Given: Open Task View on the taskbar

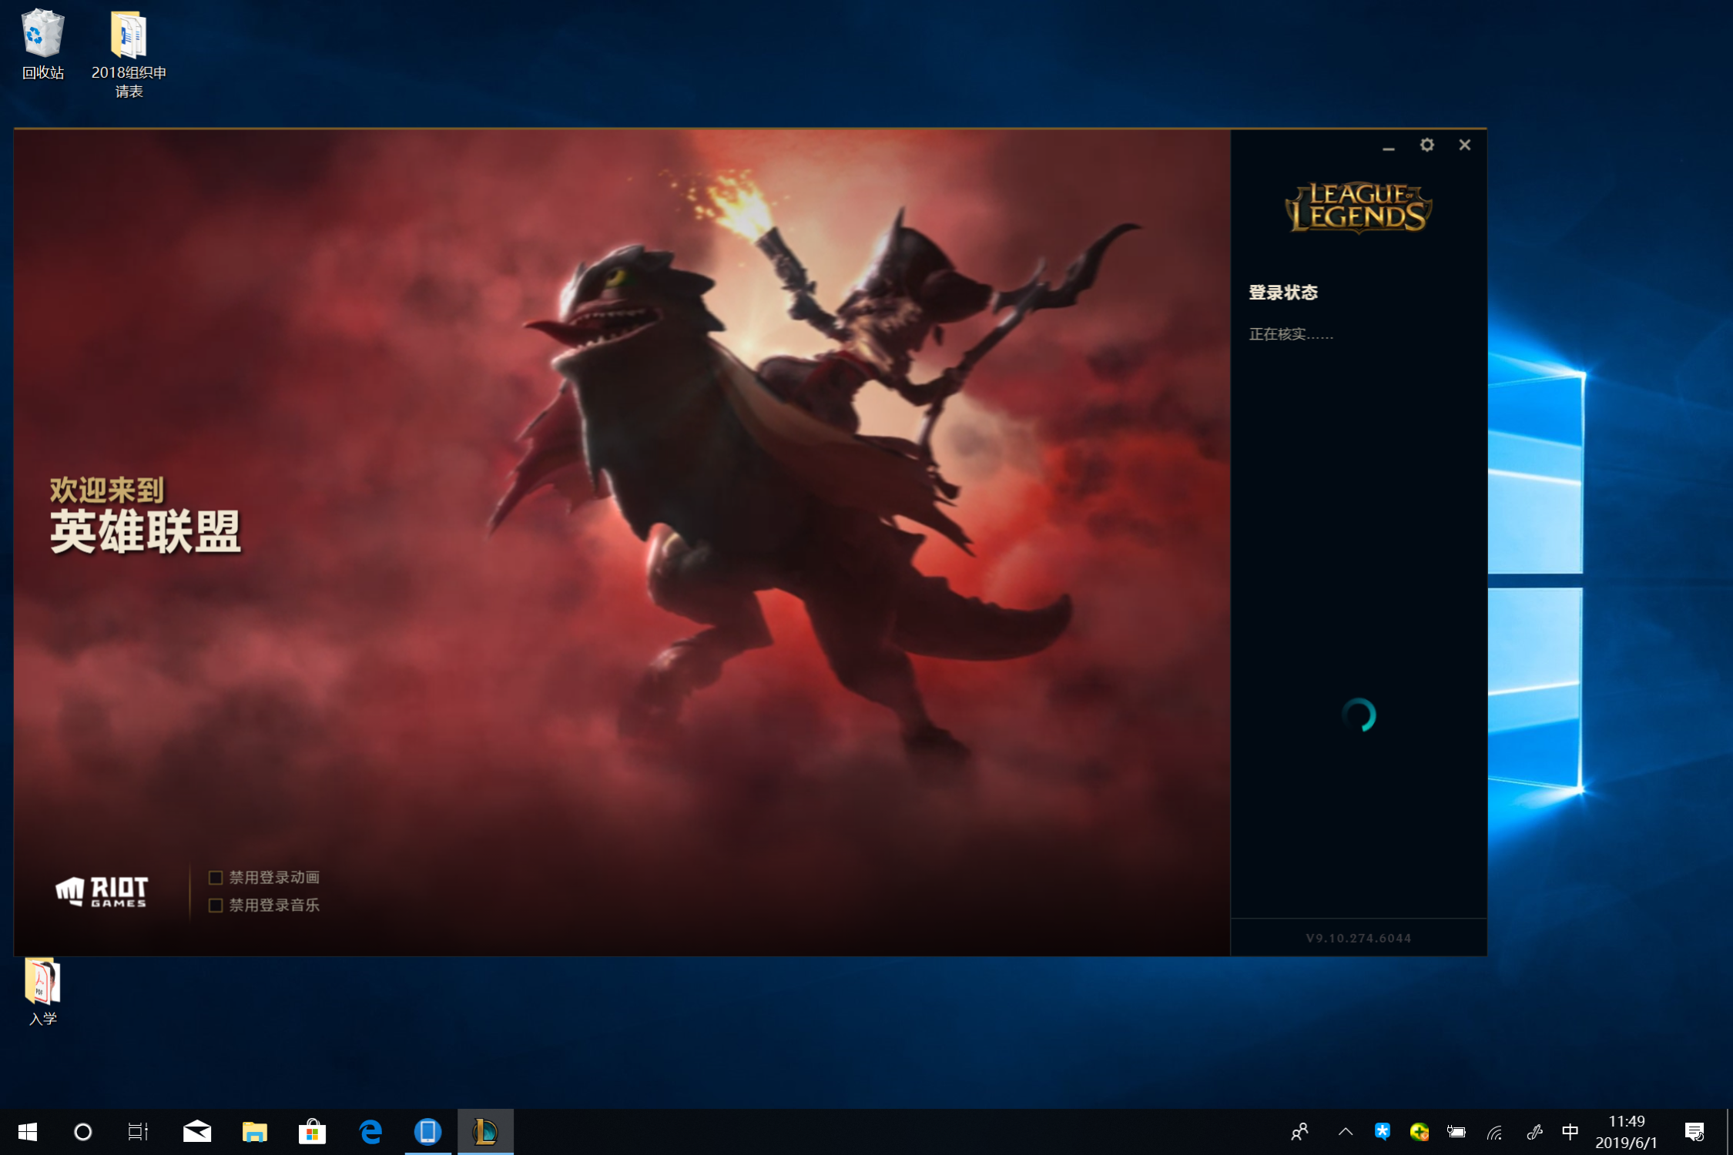Looking at the screenshot, I should coord(138,1131).
